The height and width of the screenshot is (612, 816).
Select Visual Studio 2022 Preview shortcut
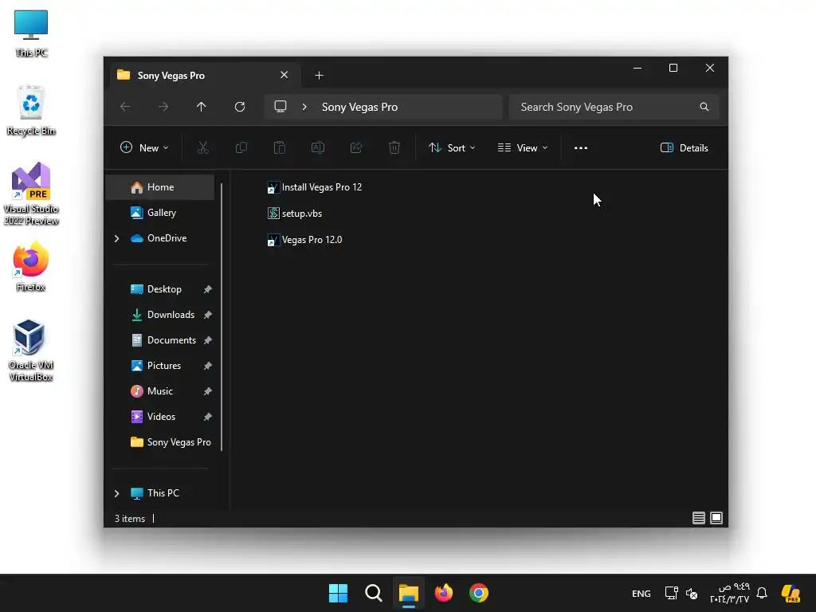point(31,194)
